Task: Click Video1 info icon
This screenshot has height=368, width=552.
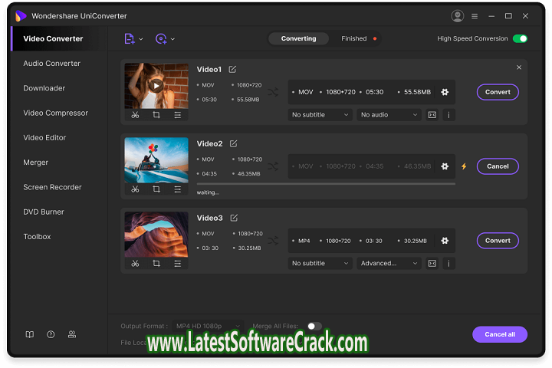Action: 449,115
